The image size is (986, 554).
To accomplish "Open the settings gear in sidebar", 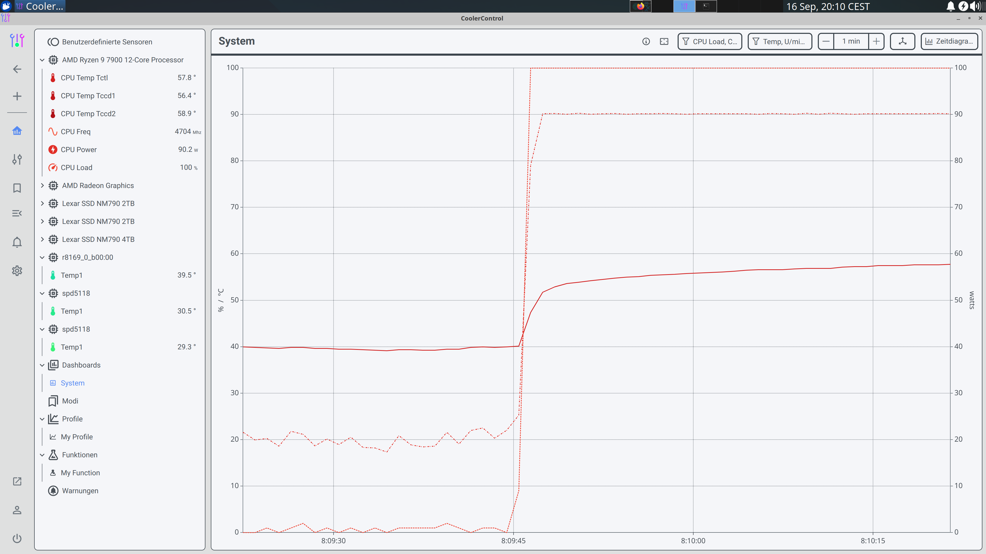I will tap(17, 271).
